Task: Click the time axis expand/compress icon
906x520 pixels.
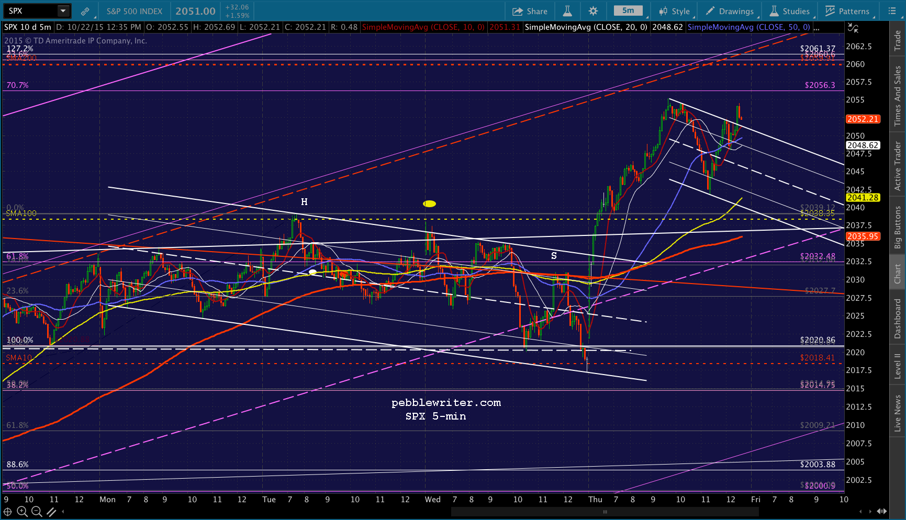Action: [x=882, y=512]
